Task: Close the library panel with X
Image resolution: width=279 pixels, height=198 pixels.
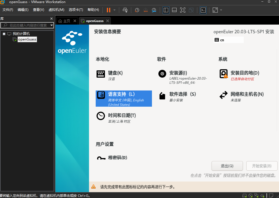Action: pyautogui.click(x=51, y=18)
